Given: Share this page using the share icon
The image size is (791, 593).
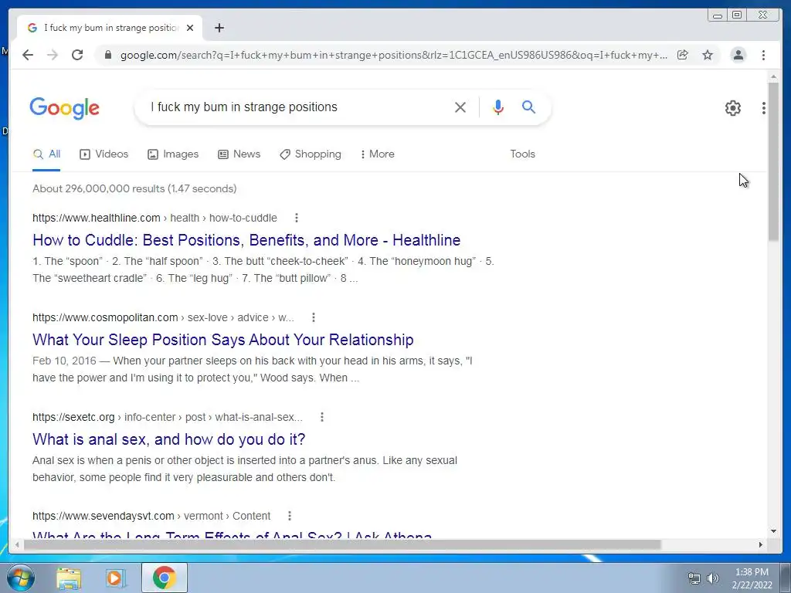Looking at the screenshot, I should pyautogui.click(x=683, y=55).
